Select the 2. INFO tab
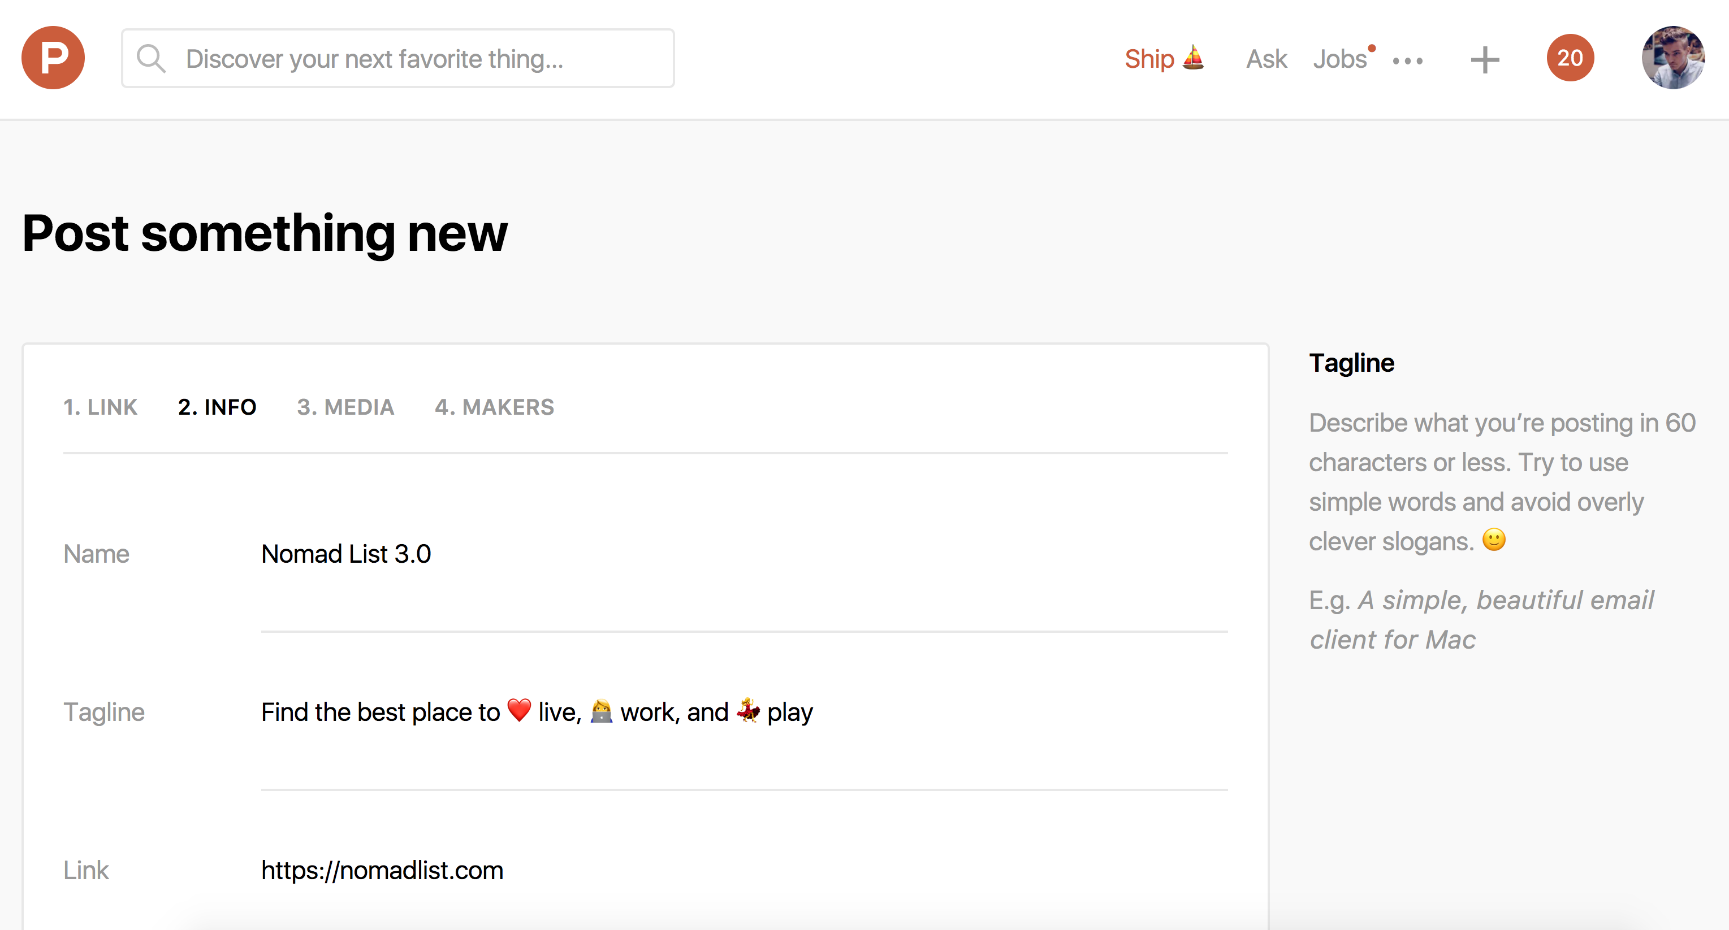Viewport: 1729px width, 930px height. click(x=218, y=407)
